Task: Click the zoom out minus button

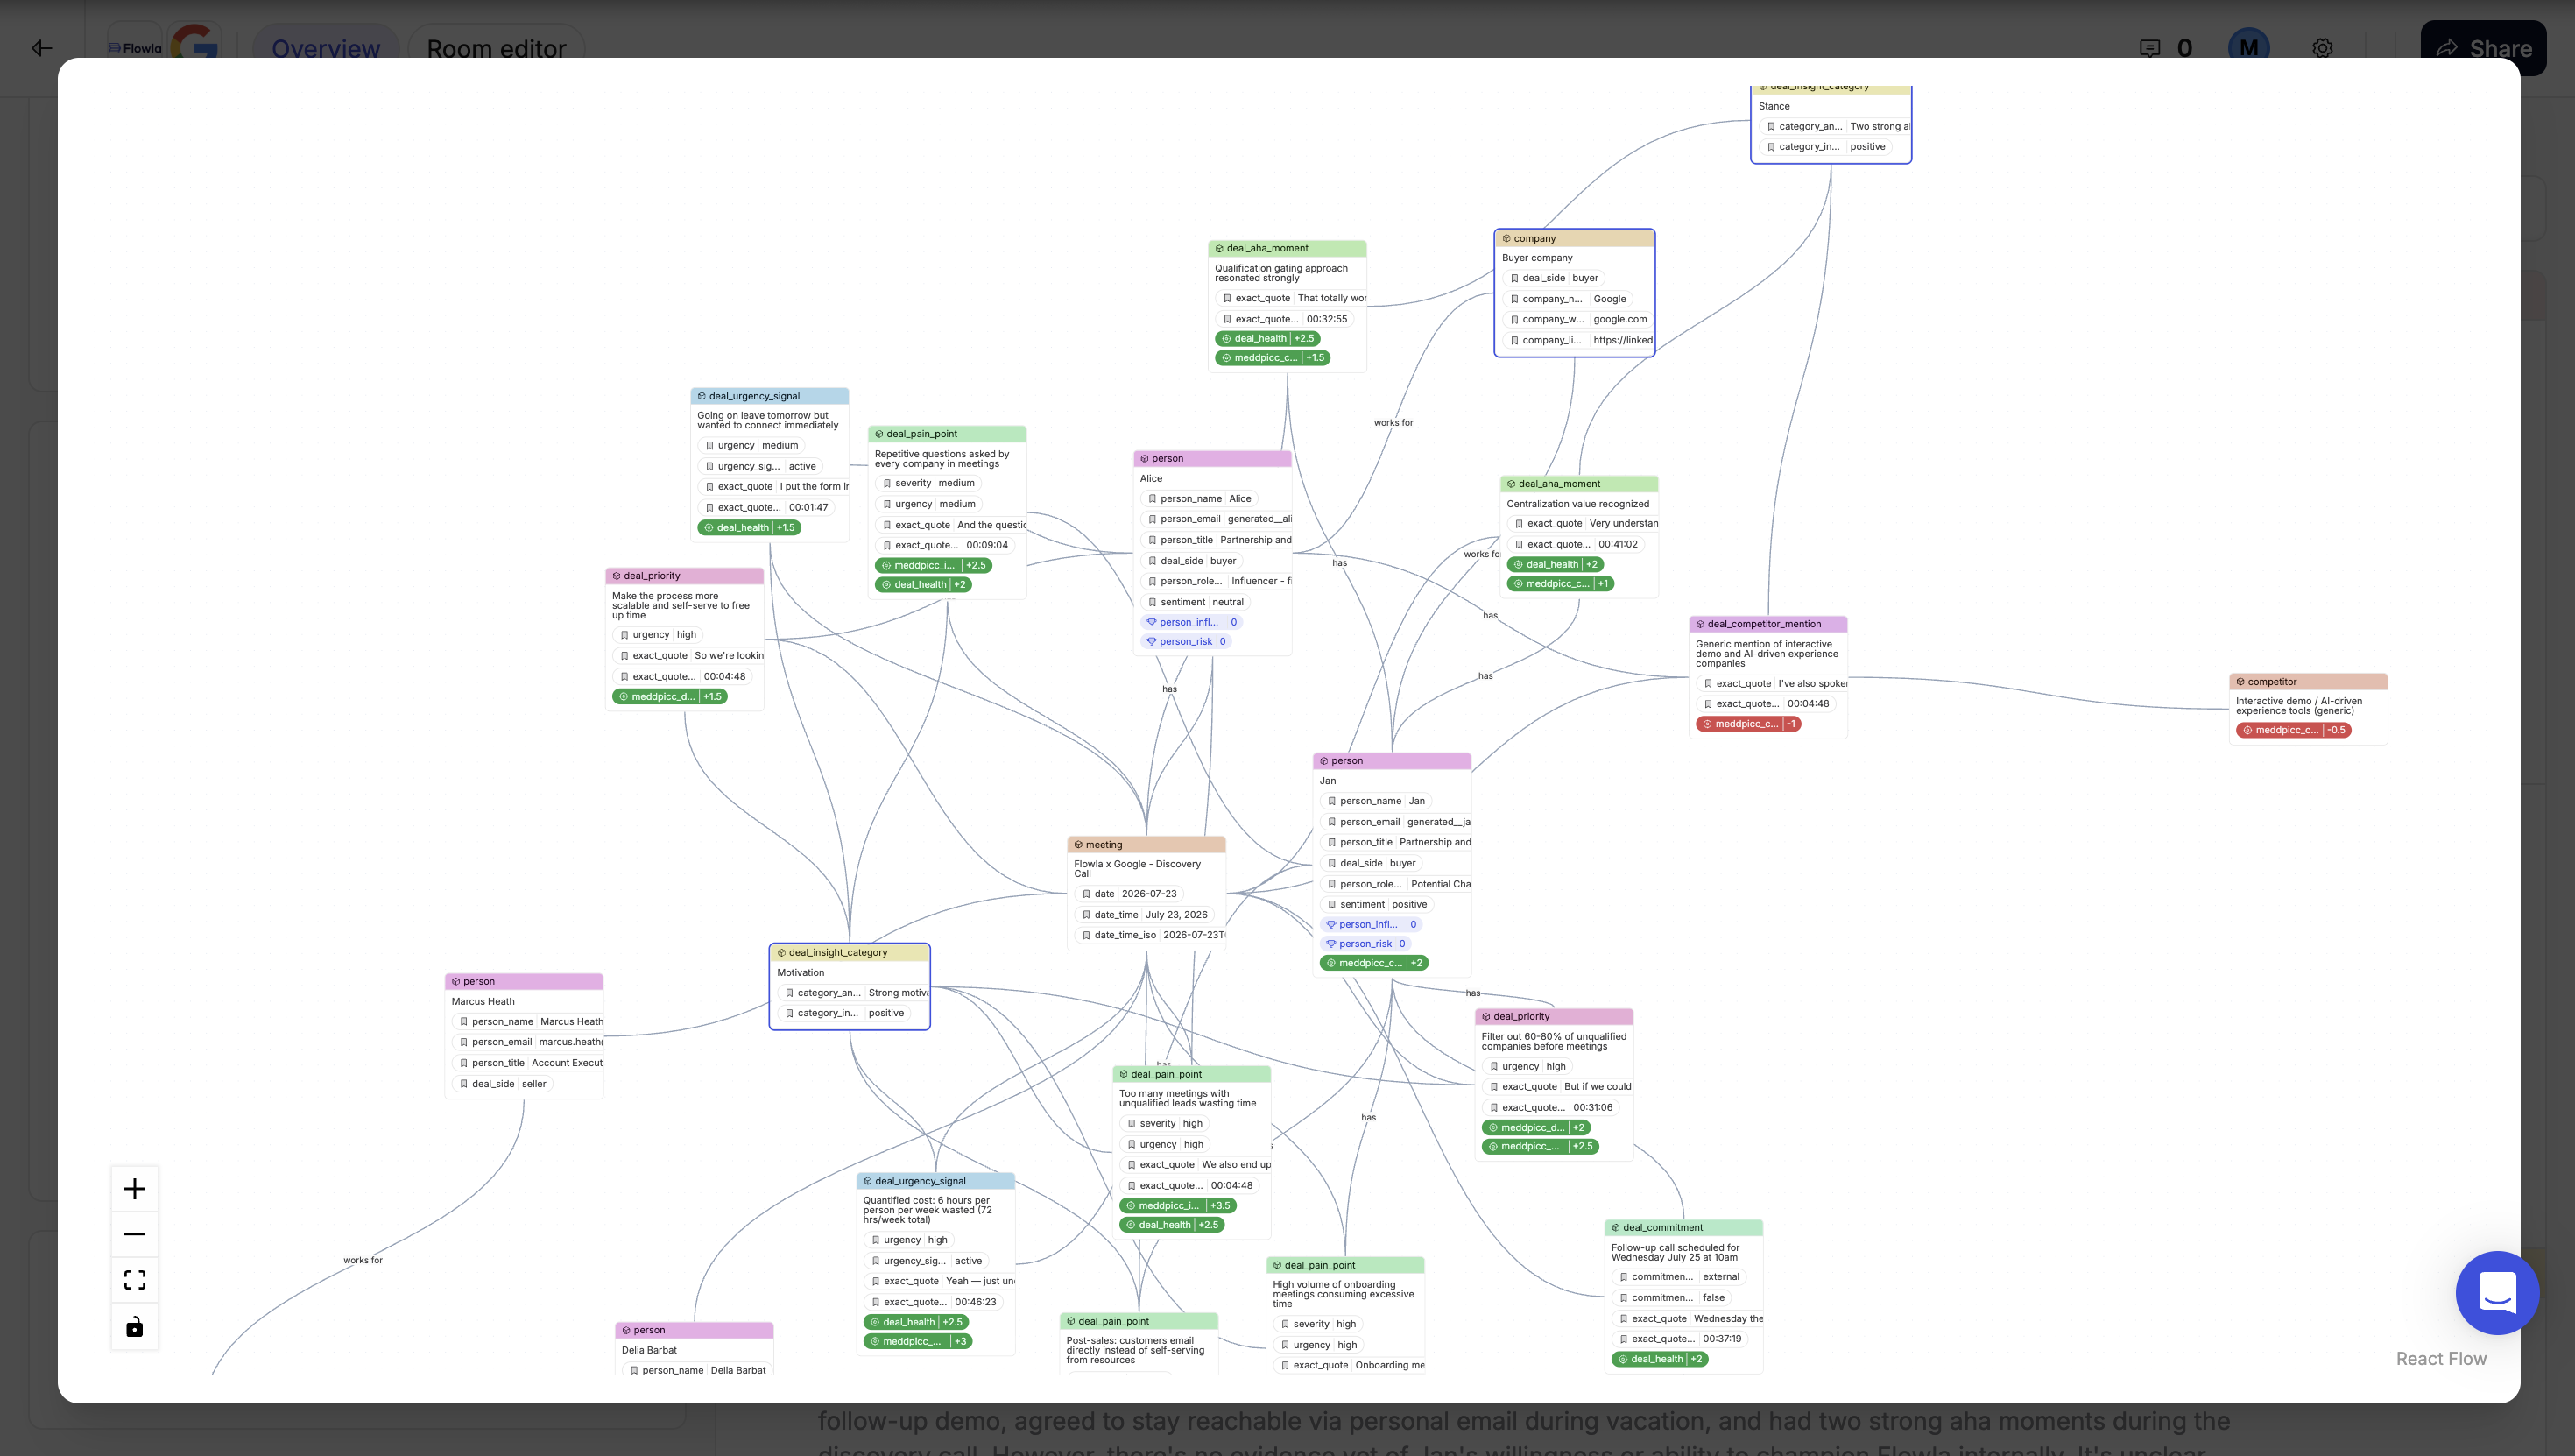Action: point(135,1234)
